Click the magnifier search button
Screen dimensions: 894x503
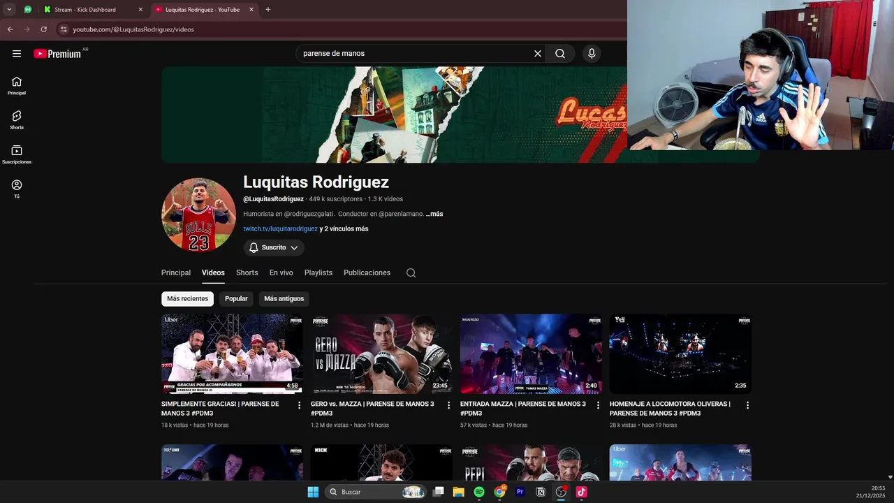[x=560, y=54]
